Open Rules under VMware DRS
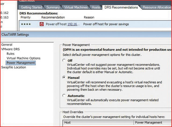 pos(10,54)
